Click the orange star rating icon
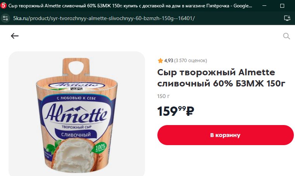The image size is (295, 176). (160, 61)
